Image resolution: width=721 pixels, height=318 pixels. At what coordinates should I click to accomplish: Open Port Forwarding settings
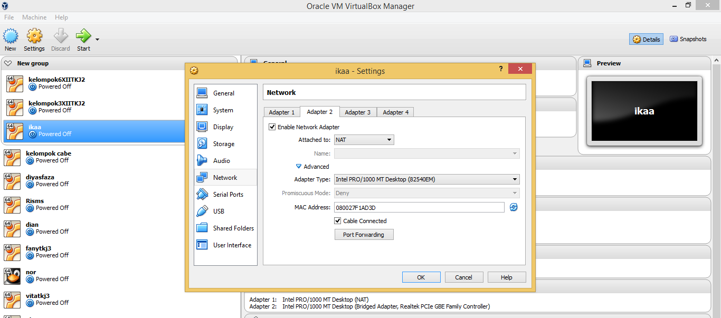click(364, 235)
